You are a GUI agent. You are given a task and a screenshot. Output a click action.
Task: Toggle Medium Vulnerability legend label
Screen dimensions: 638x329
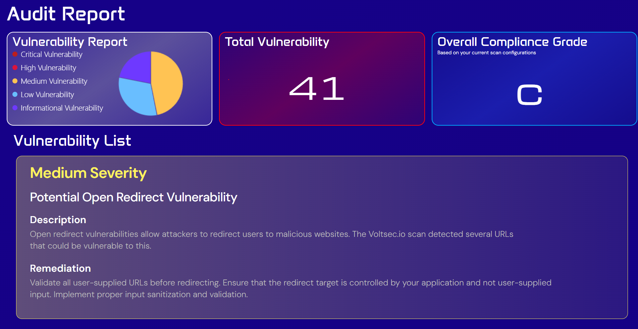tap(54, 81)
